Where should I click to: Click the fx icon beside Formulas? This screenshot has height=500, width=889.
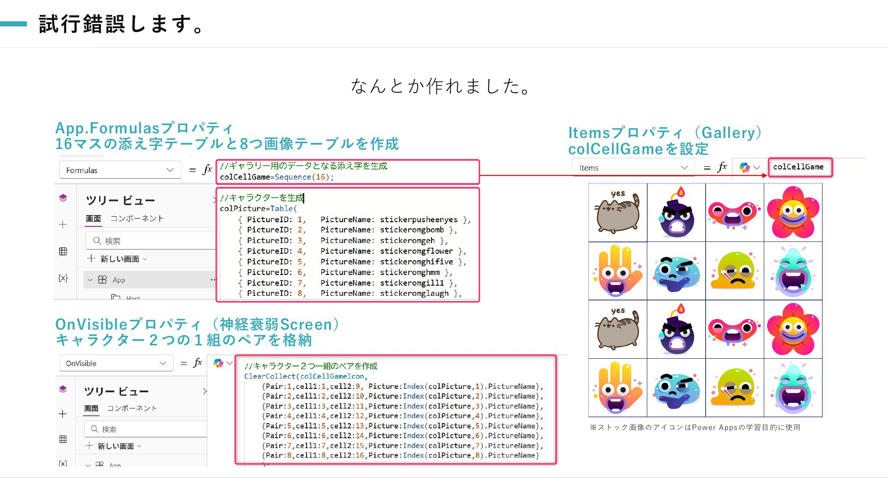(x=207, y=169)
